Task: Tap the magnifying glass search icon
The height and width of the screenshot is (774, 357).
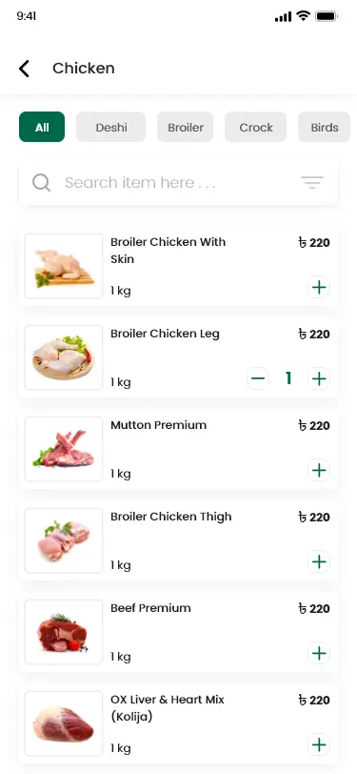Action: click(42, 183)
